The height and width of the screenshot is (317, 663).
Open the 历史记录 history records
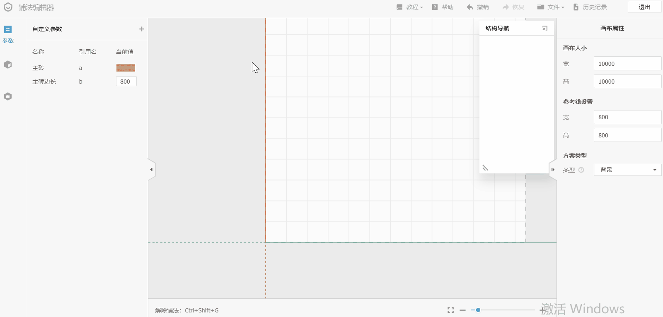tap(590, 7)
